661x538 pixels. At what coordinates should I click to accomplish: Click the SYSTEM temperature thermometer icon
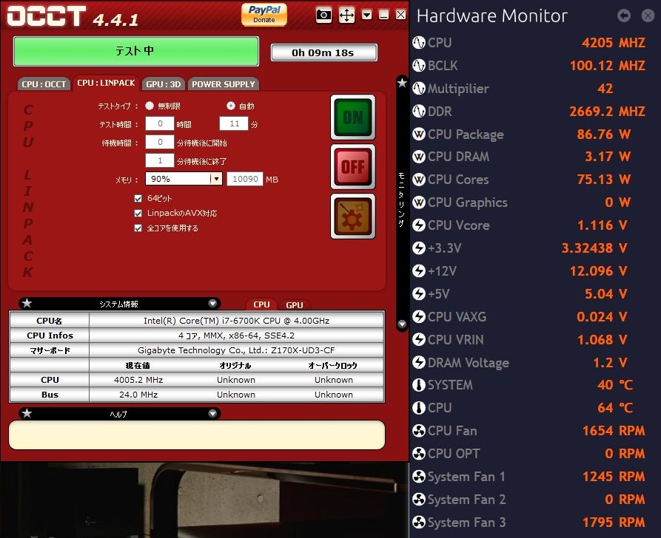(419, 385)
